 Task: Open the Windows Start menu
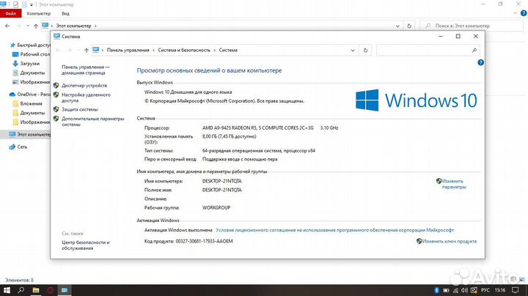(7, 290)
